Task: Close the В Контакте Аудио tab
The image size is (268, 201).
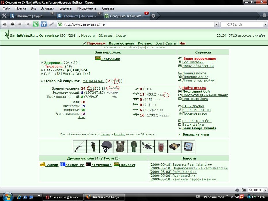Action: pos(52,13)
